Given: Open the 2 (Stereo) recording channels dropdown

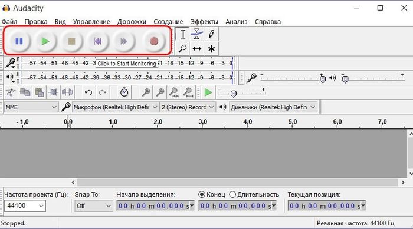Looking at the screenshot, I should tap(188, 107).
